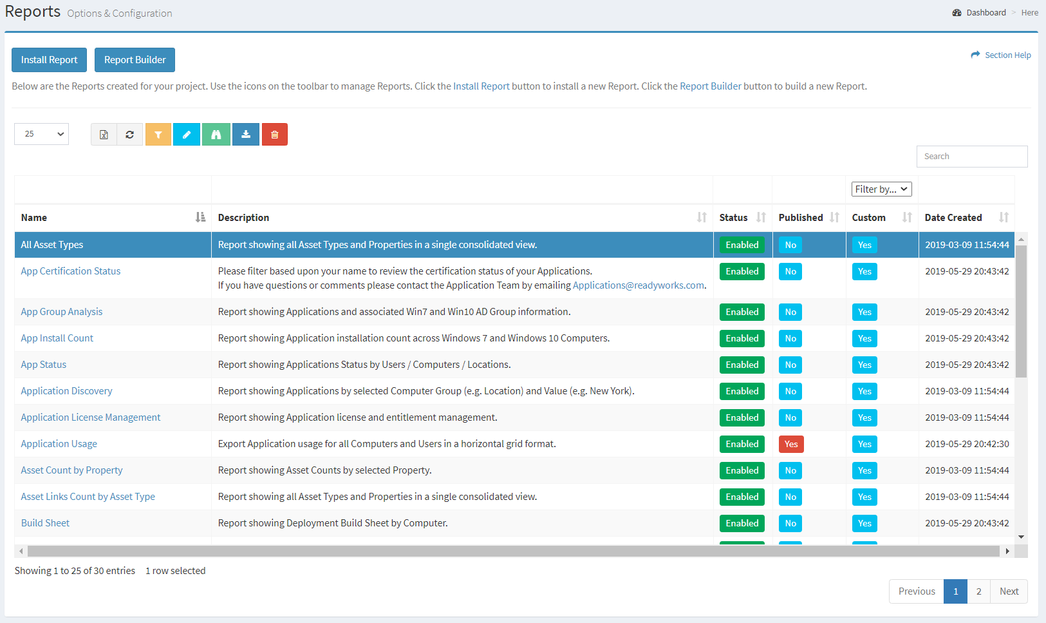
Task: Delete the selected report via trash icon
Action: [275, 134]
